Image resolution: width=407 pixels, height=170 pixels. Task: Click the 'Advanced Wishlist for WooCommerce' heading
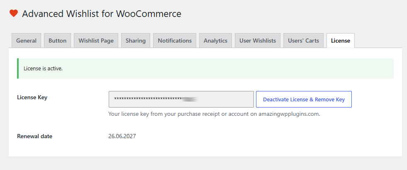(102, 14)
